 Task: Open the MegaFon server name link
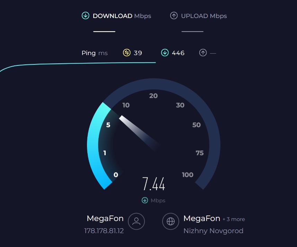coord(202,219)
